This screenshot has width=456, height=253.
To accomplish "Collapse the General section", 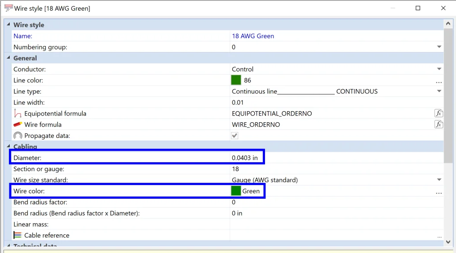I will [8, 58].
